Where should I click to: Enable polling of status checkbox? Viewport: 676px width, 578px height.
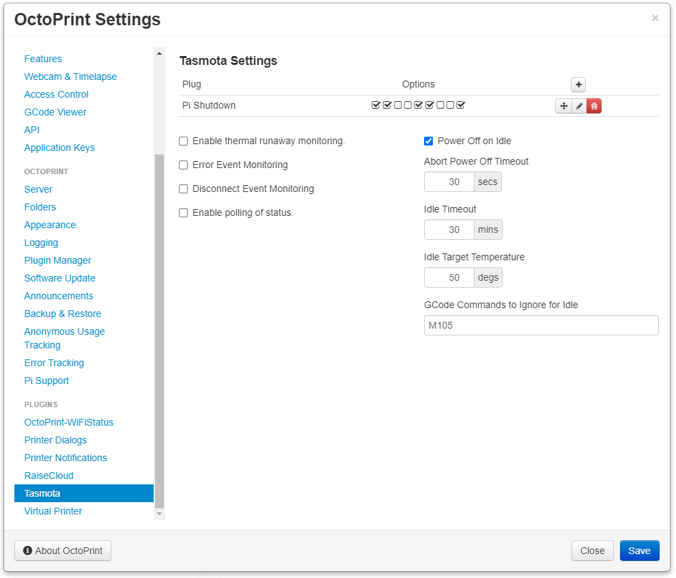(x=183, y=212)
